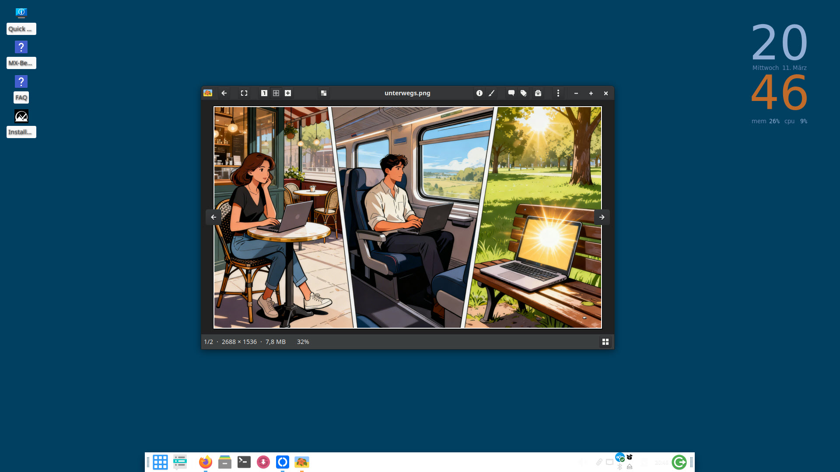840x472 pixels.
Task: Open the three-dot viewer menu
Action: click(558, 93)
